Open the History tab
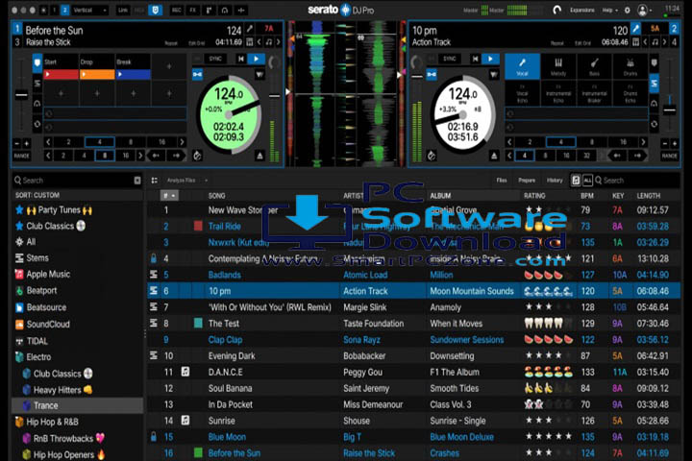 555,180
